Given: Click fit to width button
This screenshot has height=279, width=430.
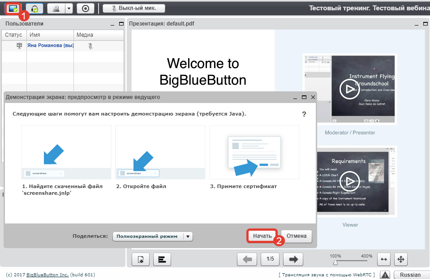Looking at the screenshot, I should [384, 259].
